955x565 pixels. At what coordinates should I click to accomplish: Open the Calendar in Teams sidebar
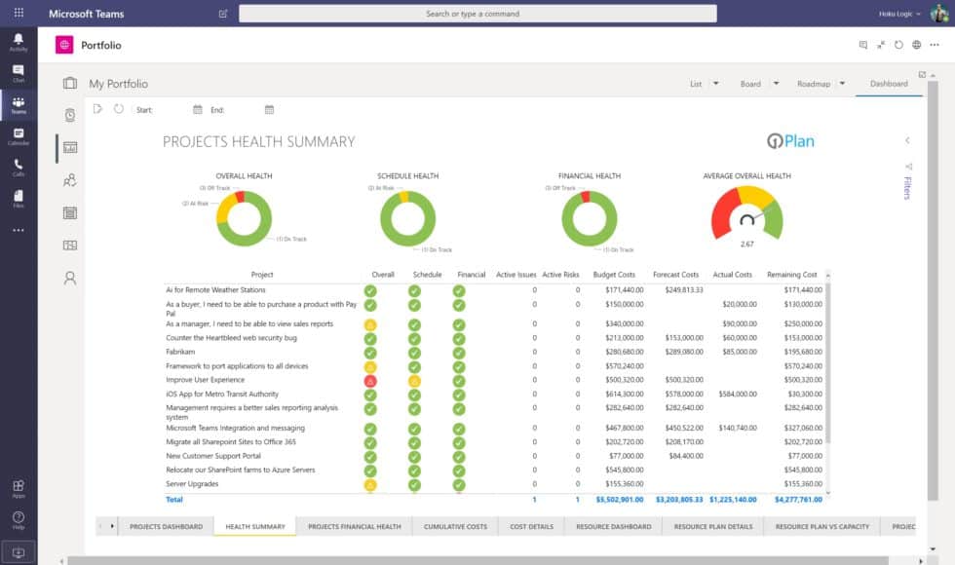tap(19, 136)
